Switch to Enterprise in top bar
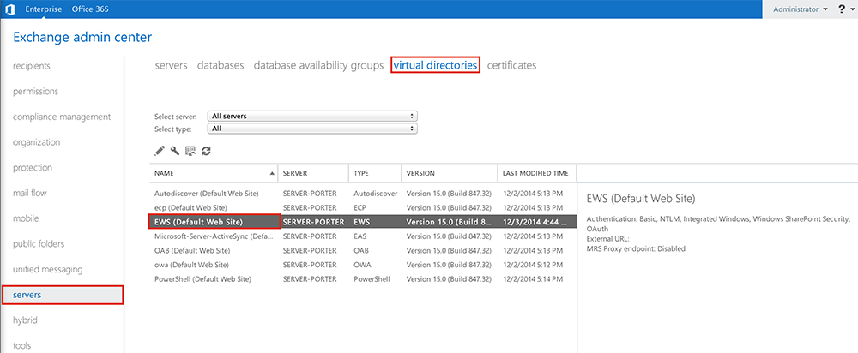 click(x=44, y=9)
